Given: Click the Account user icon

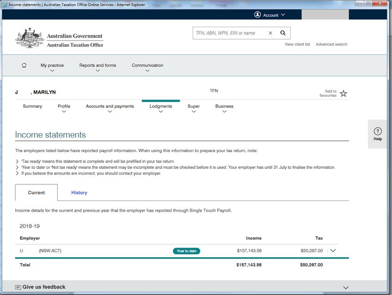Looking at the screenshot, I should coord(257,15).
